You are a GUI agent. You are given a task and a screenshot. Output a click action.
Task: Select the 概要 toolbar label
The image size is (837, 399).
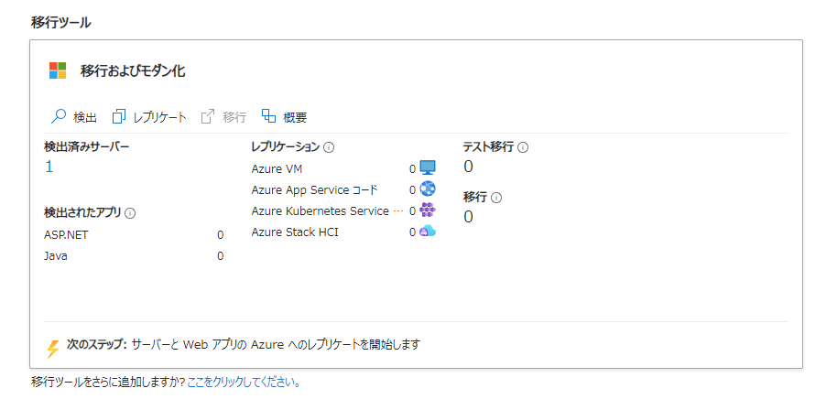point(295,117)
